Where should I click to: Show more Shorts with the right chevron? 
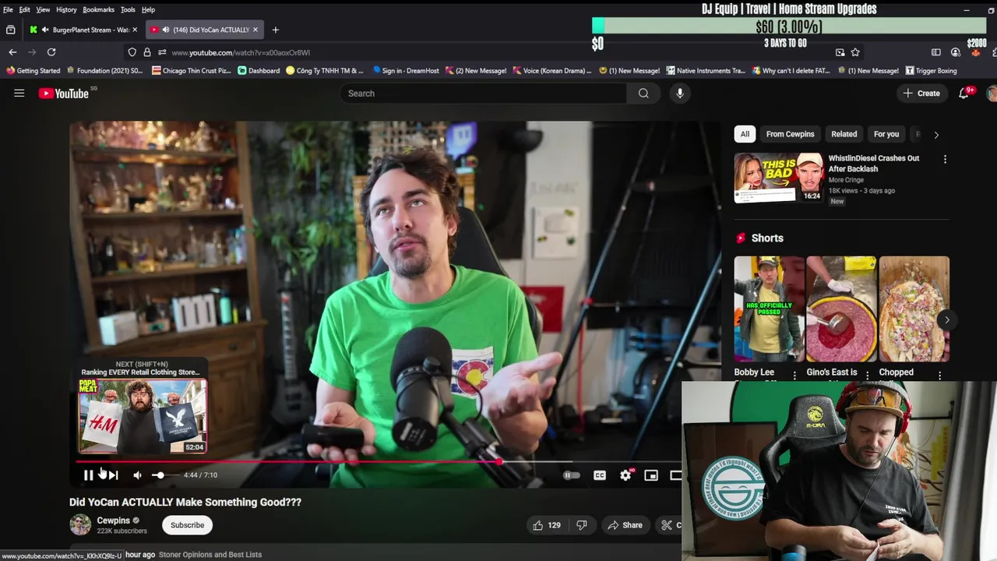(x=947, y=319)
